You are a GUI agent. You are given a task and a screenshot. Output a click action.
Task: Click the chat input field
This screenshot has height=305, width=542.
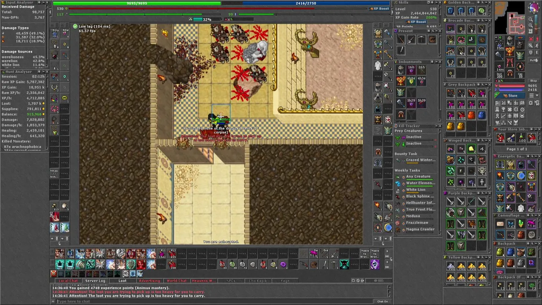click(x=214, y=302)
